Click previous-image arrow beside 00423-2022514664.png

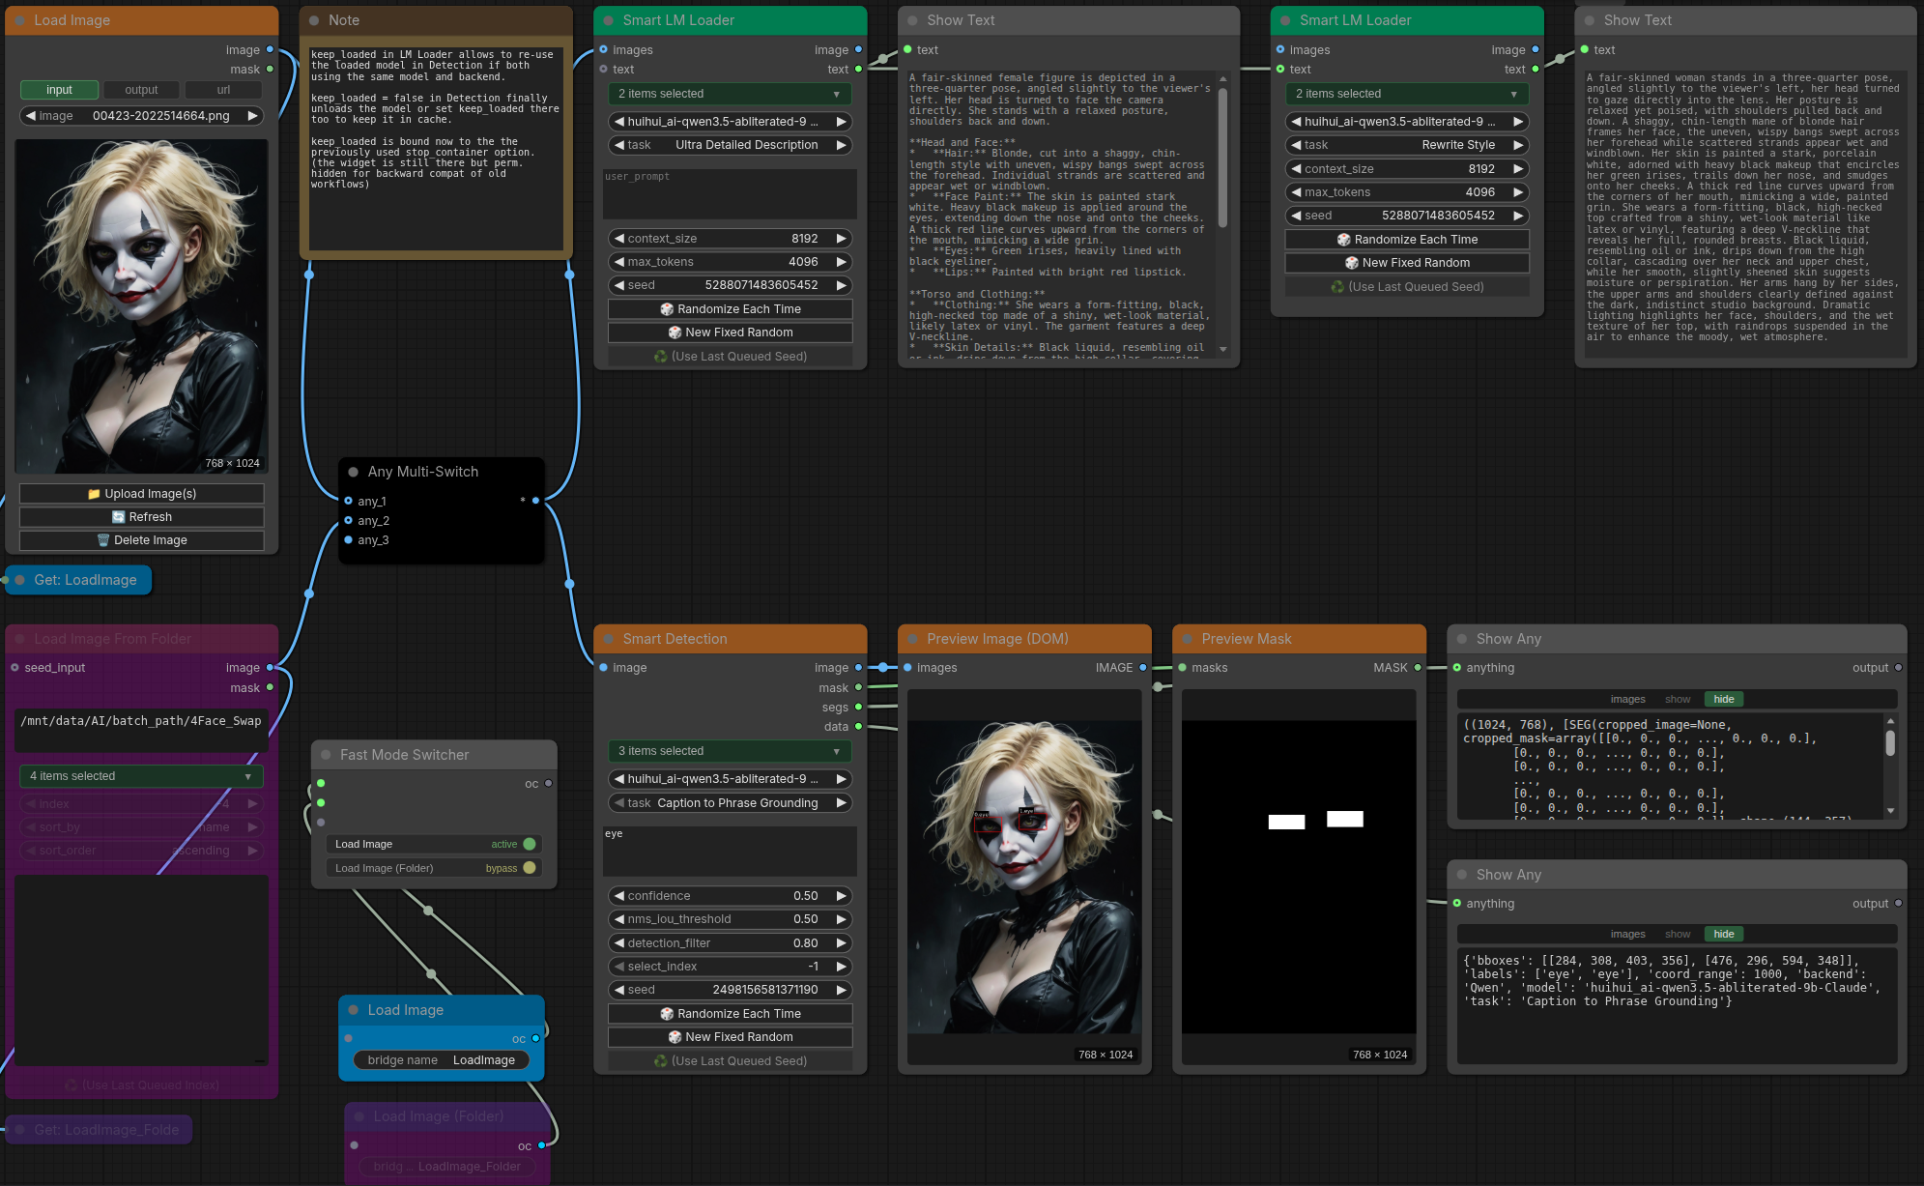tap(31, 116)
